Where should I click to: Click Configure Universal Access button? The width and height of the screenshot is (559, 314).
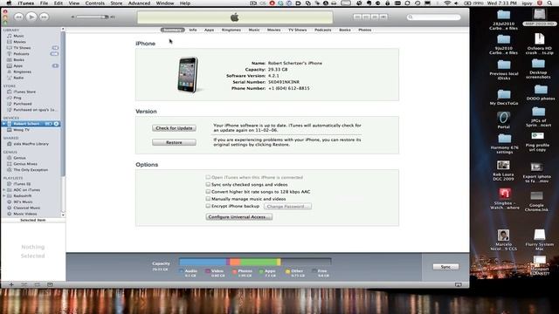(238, 217)
